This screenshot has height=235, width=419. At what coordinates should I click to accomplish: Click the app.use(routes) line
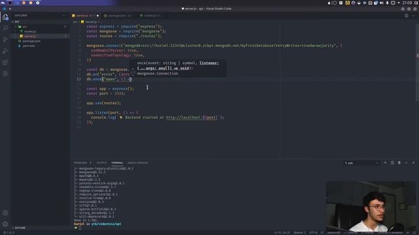click(103, 103)
